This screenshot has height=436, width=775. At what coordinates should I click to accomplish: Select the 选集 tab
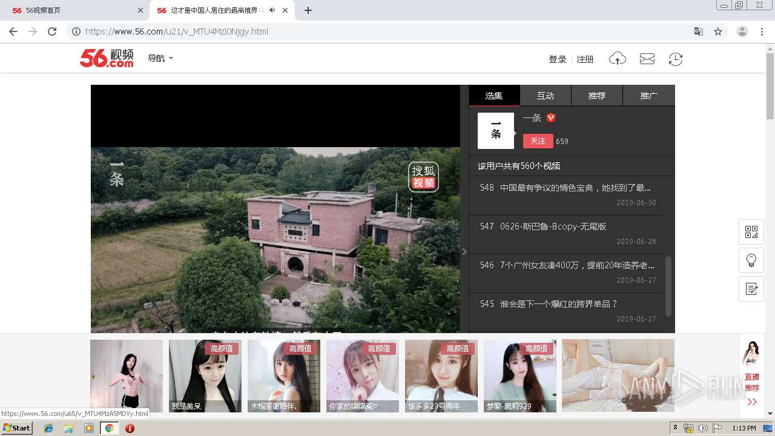pyautogui.click(x=494, y=96)
